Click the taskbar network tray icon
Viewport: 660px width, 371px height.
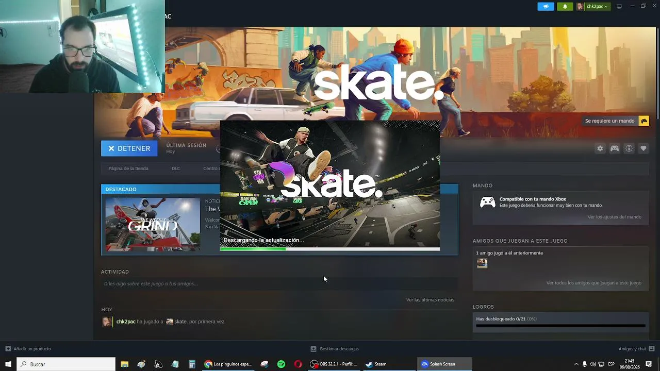point(601,364)
